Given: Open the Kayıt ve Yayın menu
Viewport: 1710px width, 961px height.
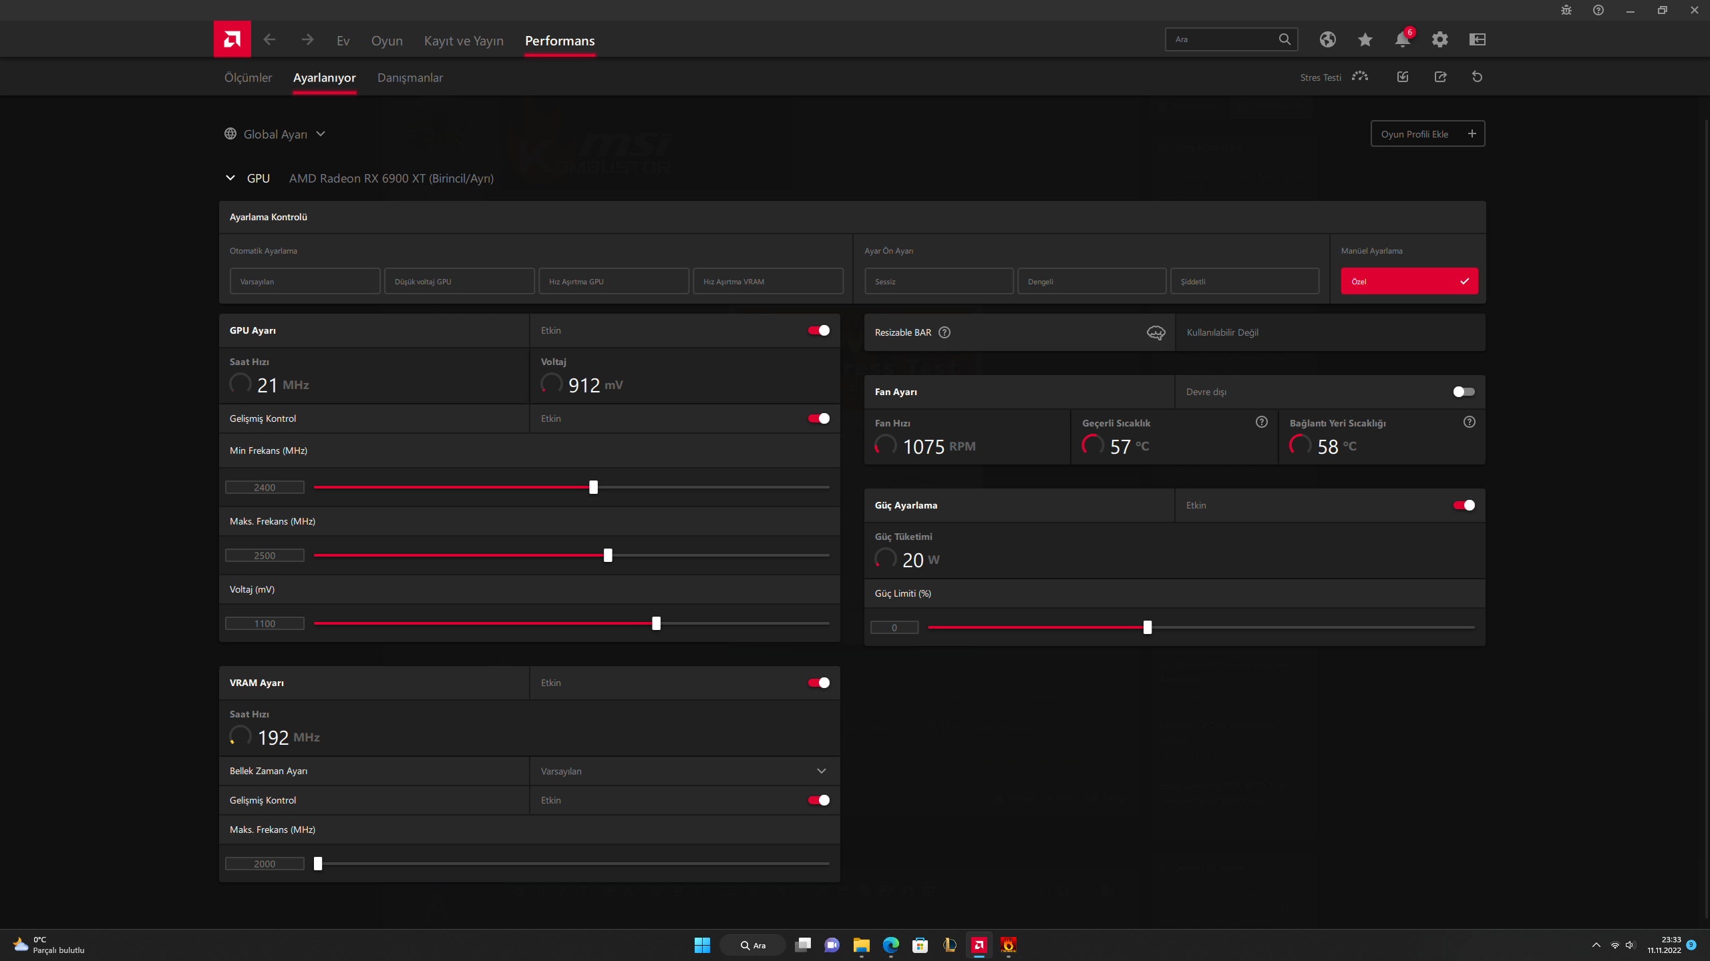Looking at the screenshot, I should 464,41.
